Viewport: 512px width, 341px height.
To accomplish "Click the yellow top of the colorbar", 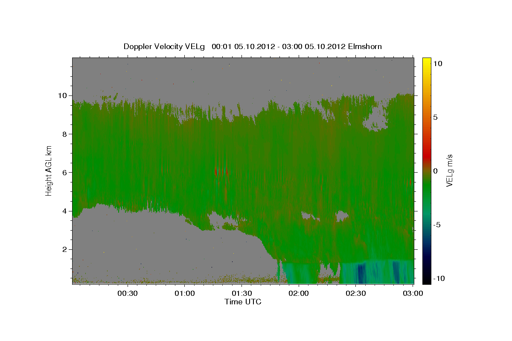I will [426, 61].
